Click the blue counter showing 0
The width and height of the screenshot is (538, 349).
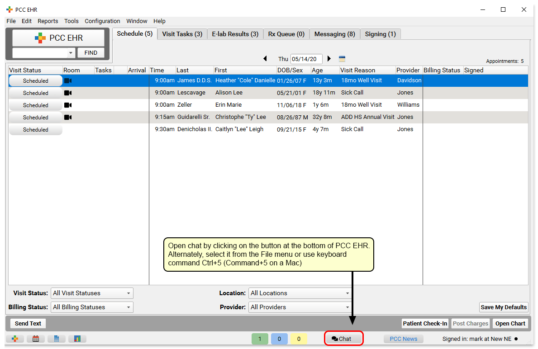coord(279,339)
